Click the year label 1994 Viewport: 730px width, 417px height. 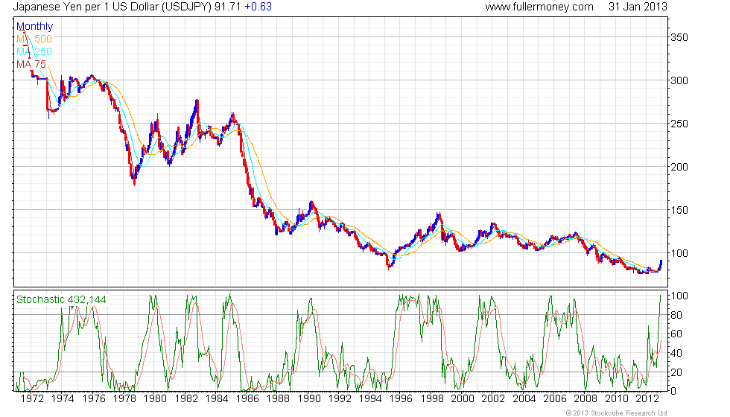coord(370,399)
